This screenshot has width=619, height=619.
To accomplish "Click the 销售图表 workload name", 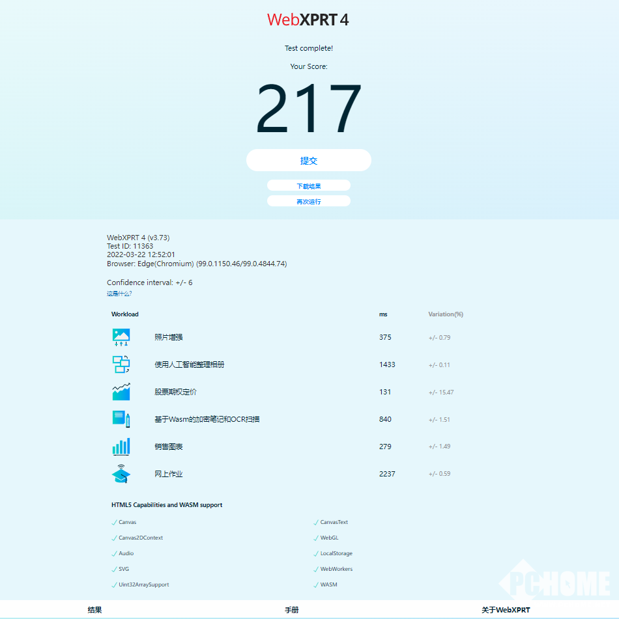I will [168, 447].
